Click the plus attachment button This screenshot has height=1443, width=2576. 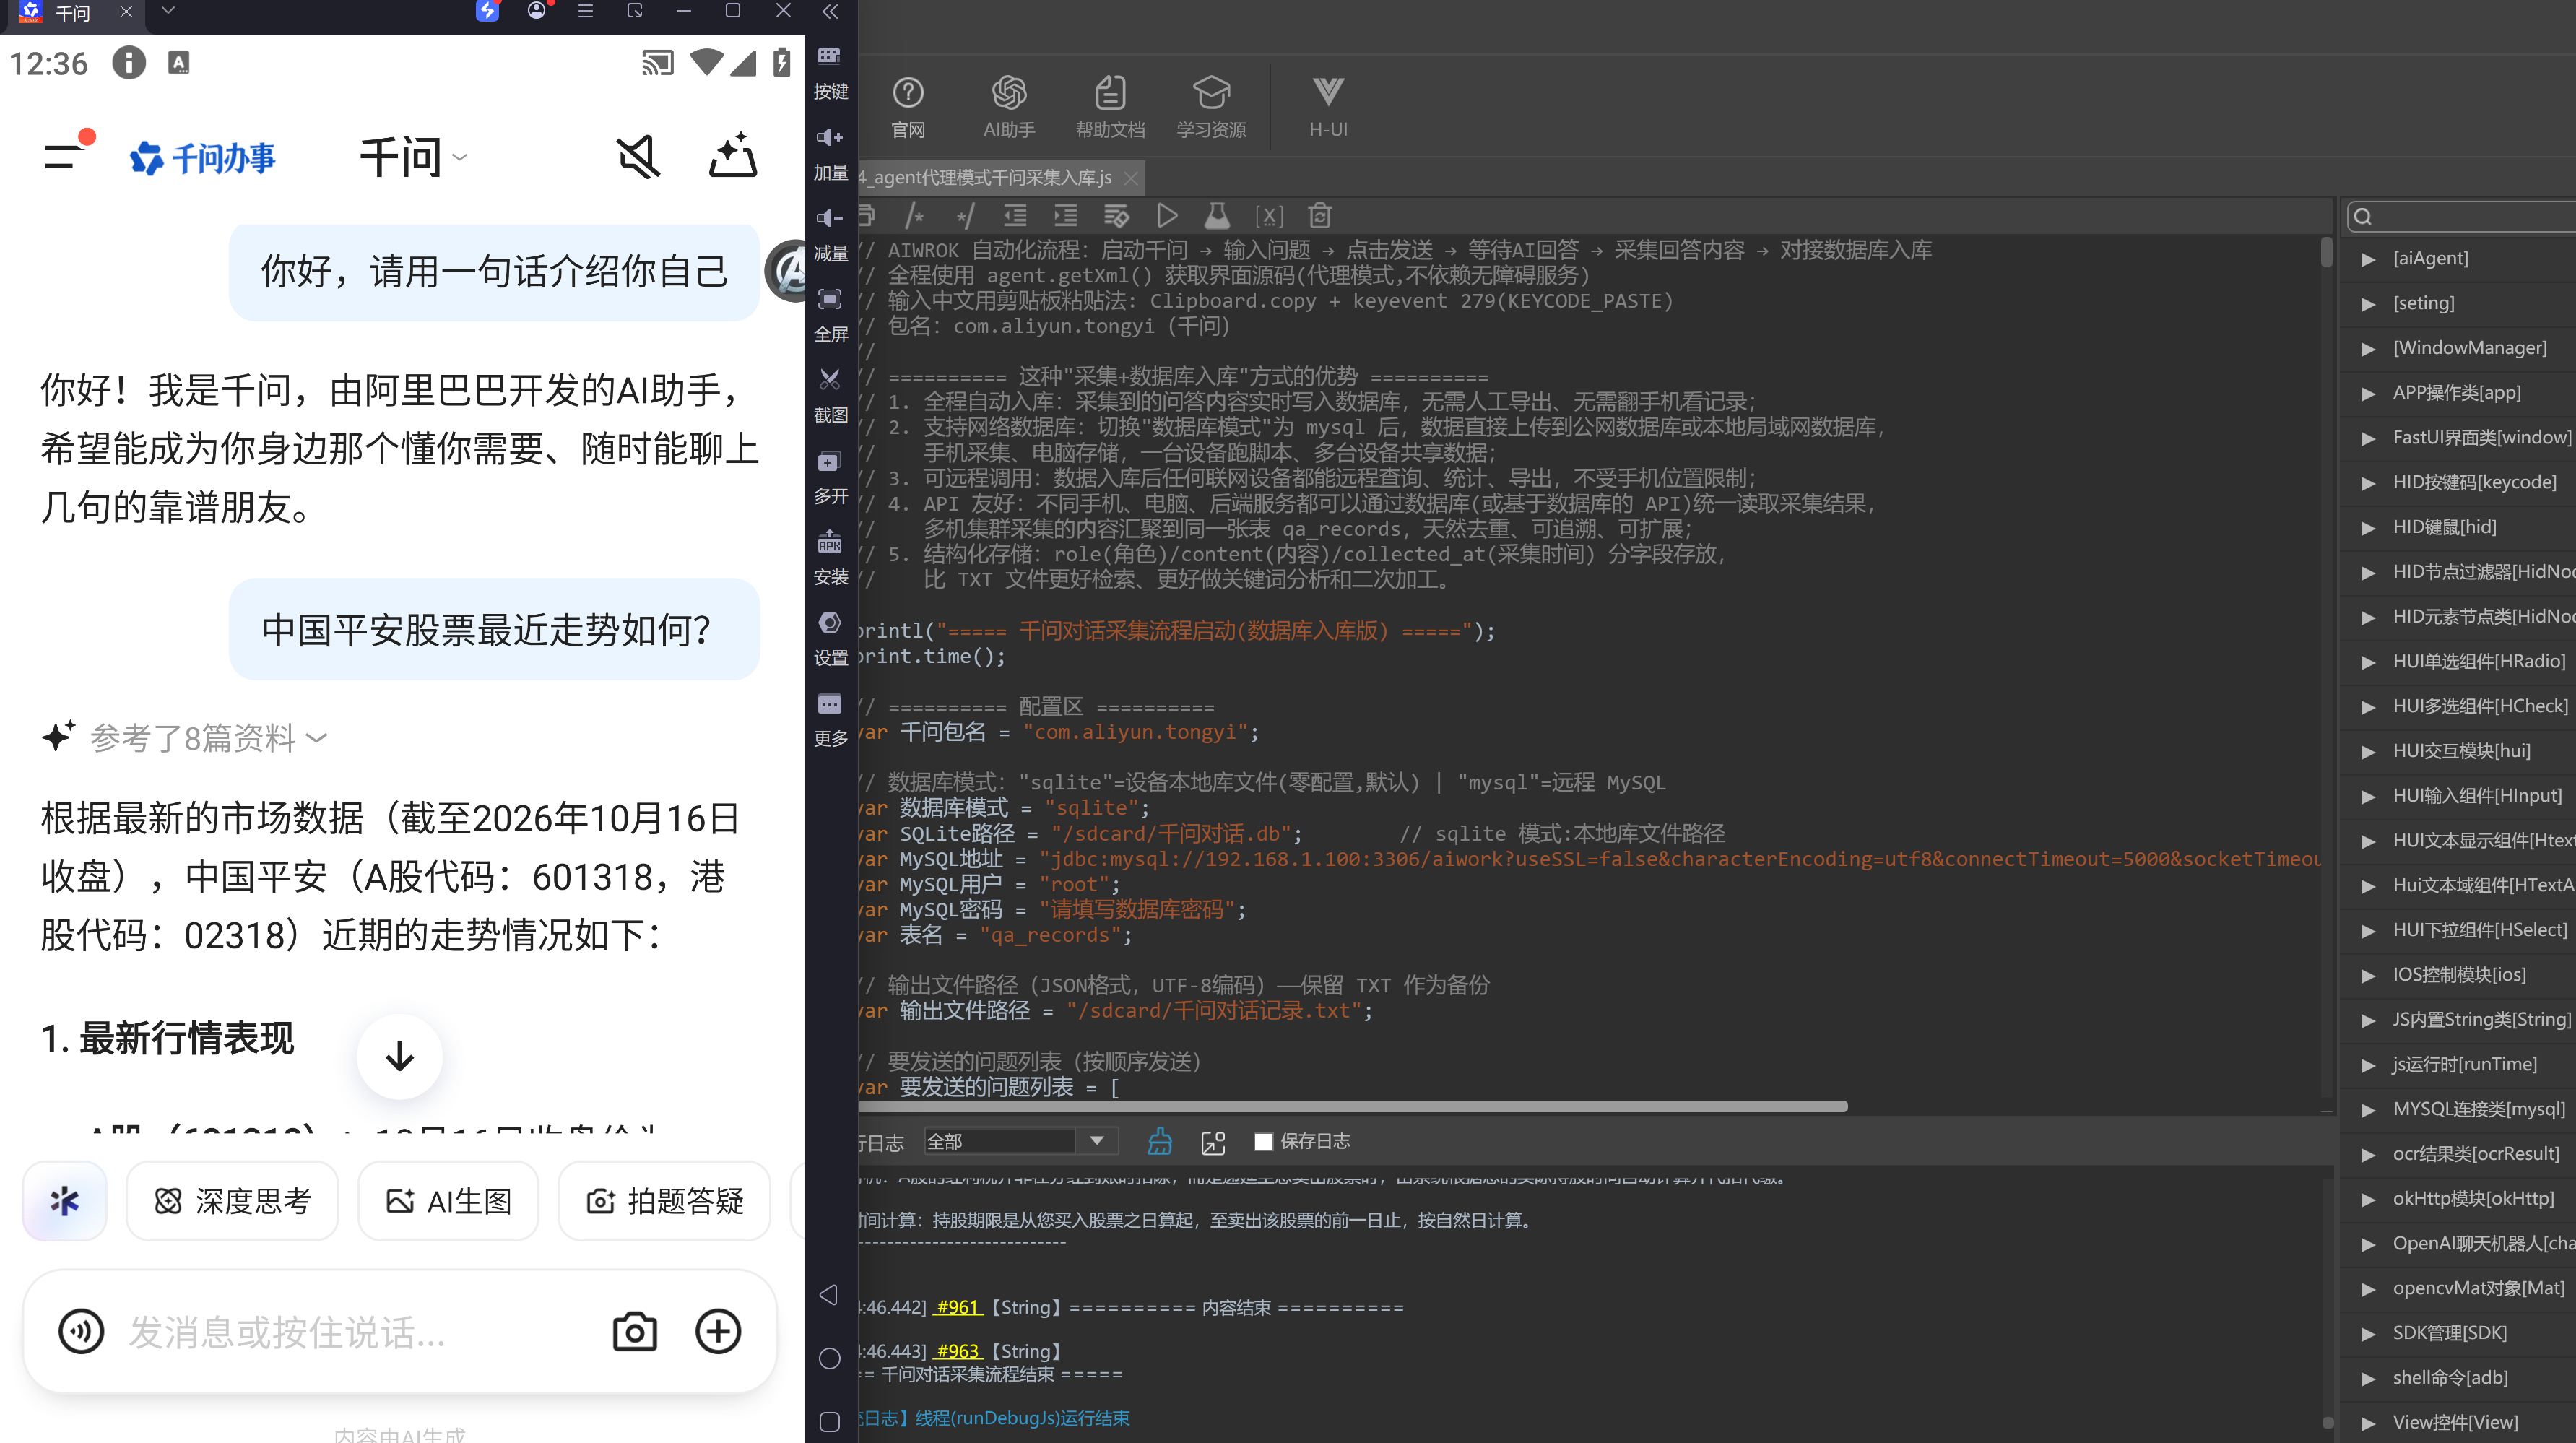tap(718, 1331)
